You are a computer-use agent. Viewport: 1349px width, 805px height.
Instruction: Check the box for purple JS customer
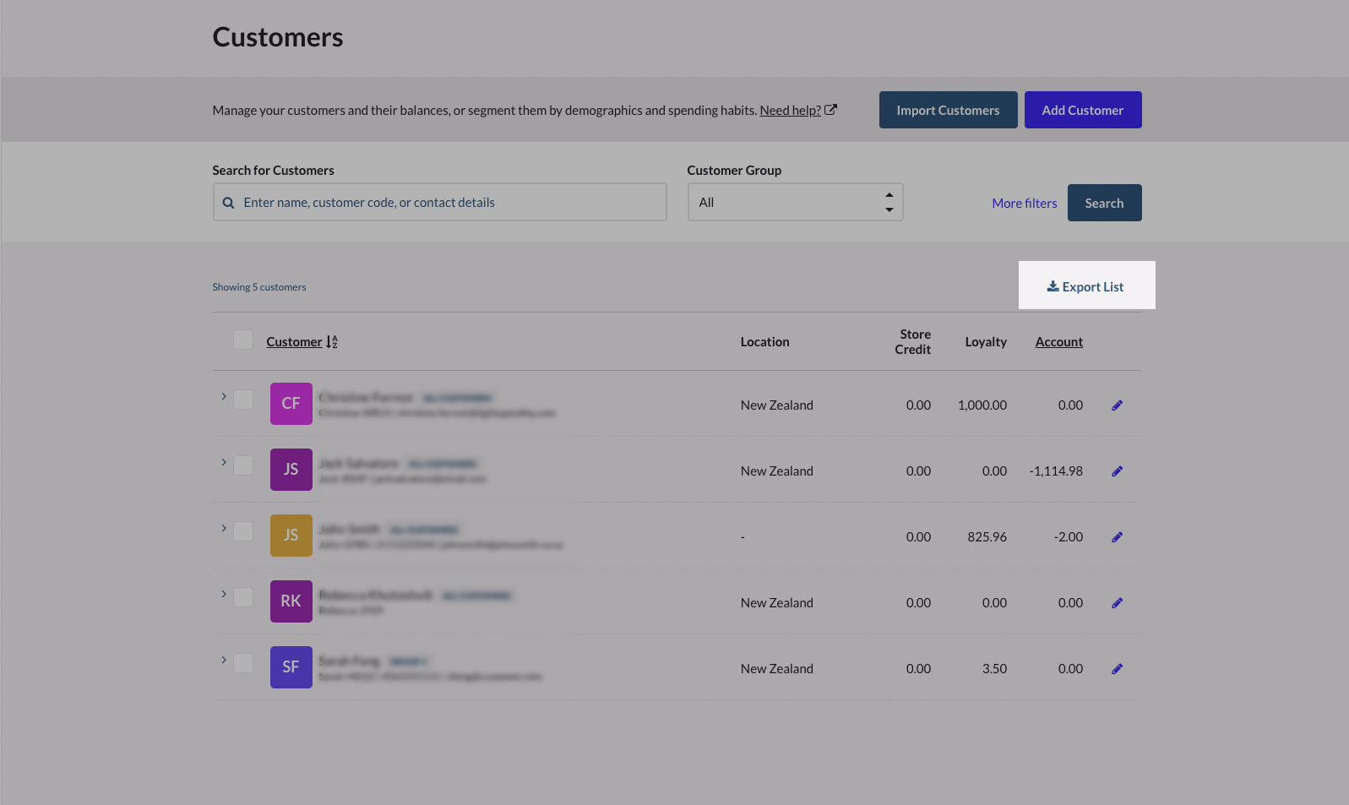[243, 465]
